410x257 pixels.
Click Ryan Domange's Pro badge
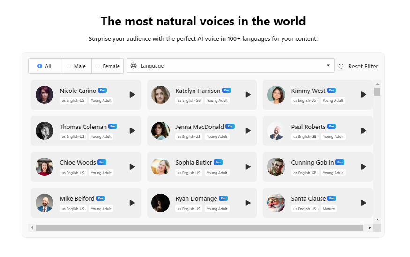coord(223,199)
